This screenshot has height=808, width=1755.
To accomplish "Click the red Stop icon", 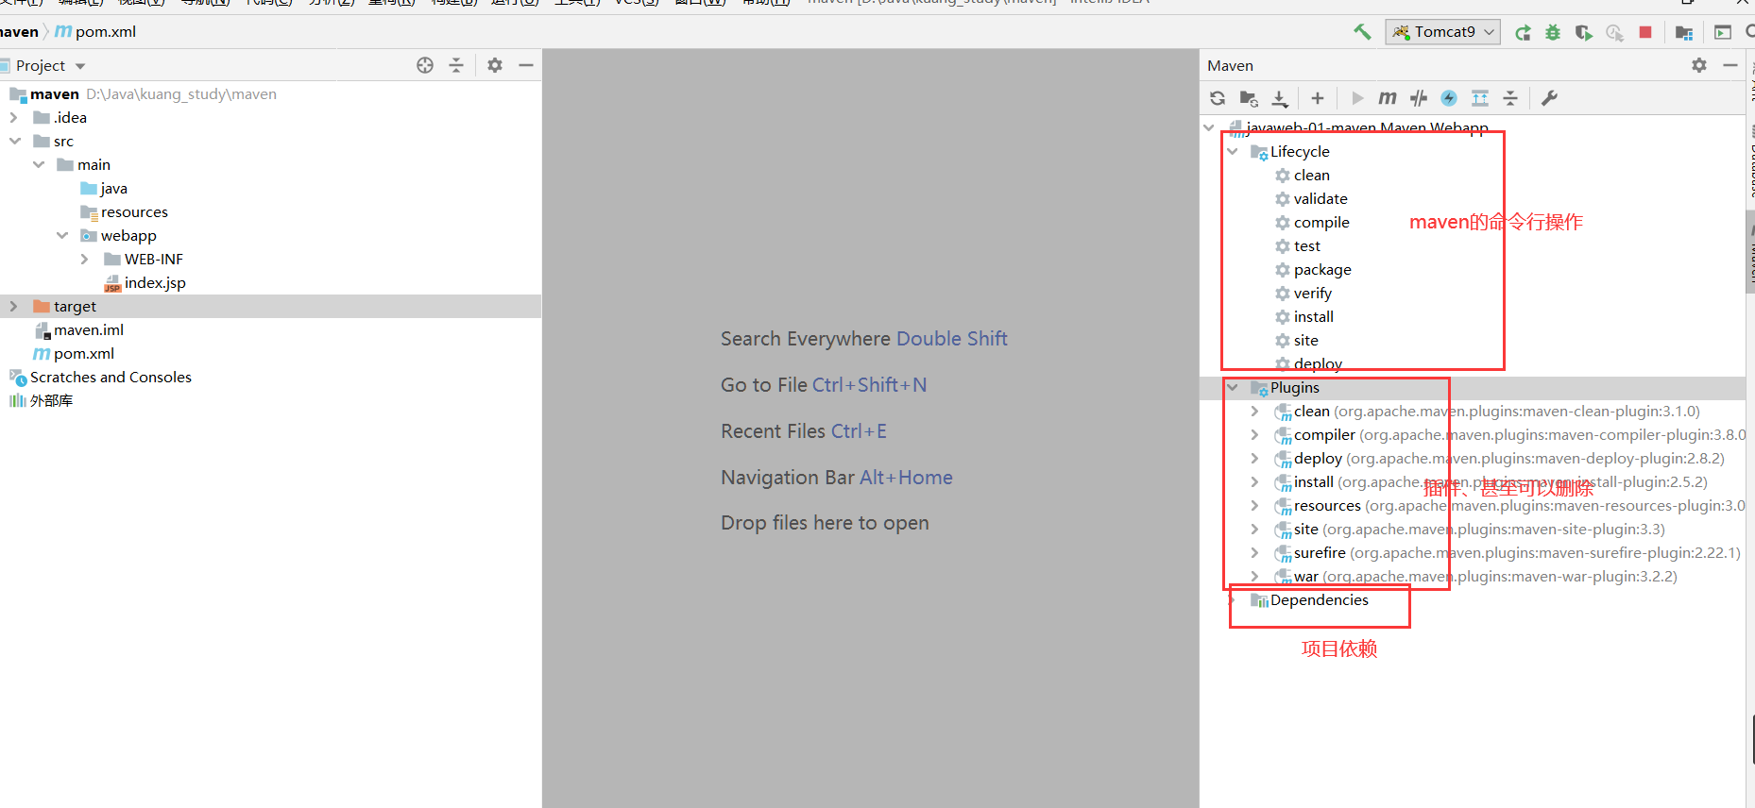I will [1645, 32].
